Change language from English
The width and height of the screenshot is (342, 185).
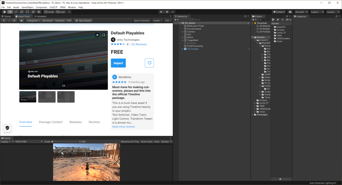158,20
